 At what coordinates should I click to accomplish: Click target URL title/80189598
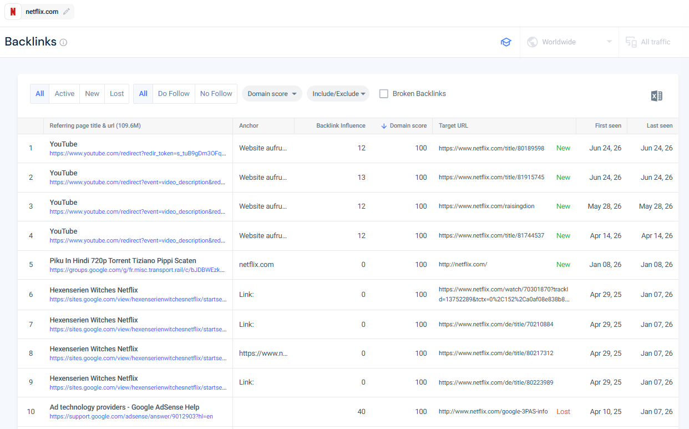(492, 148)
